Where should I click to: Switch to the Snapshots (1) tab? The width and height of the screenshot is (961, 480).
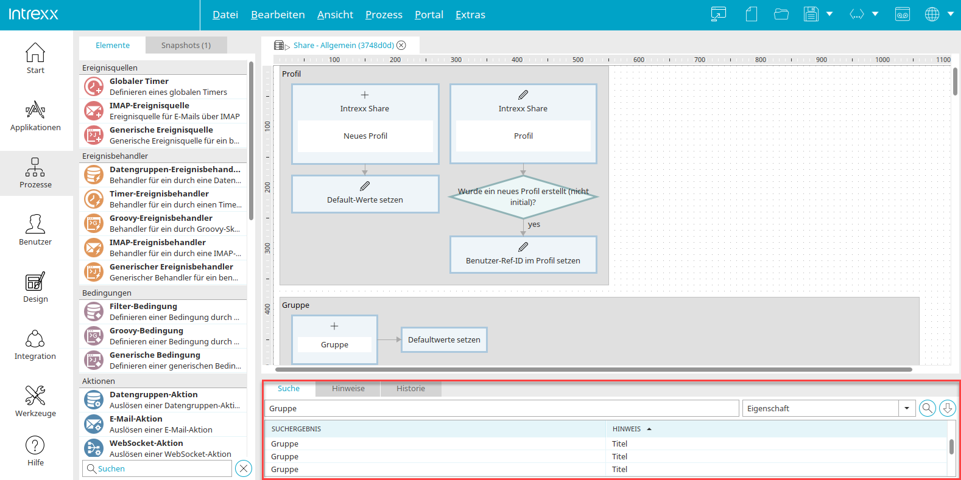click(186, 45)
